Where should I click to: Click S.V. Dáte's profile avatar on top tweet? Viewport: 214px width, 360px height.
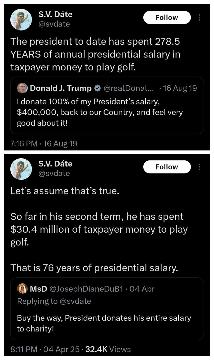coord(21,20)
